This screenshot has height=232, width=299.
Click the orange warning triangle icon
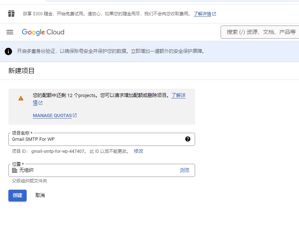point(21,98)
